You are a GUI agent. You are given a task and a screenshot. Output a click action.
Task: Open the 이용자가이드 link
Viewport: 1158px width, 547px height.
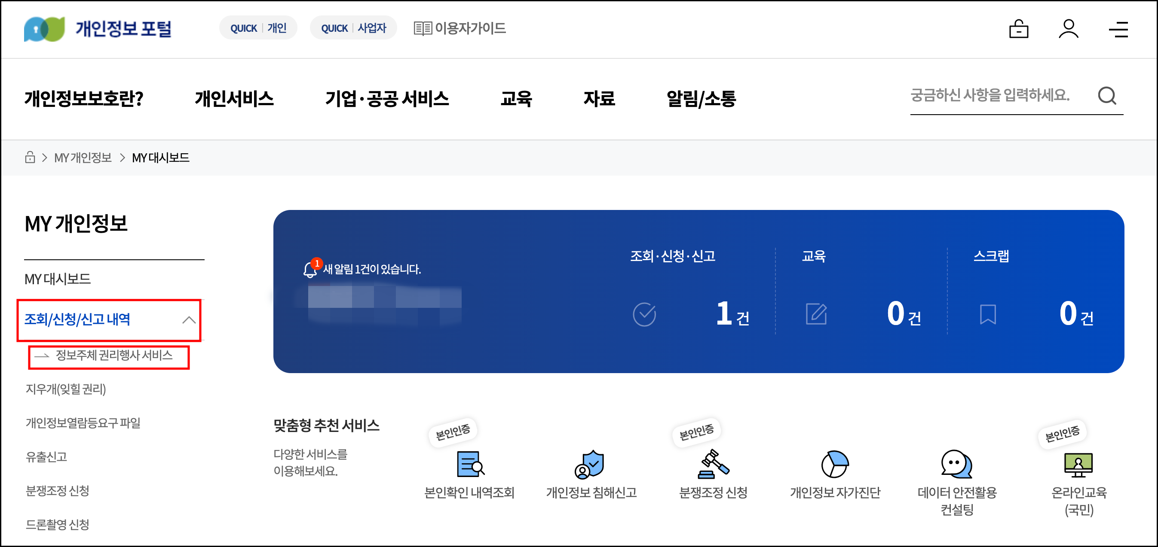460,28
